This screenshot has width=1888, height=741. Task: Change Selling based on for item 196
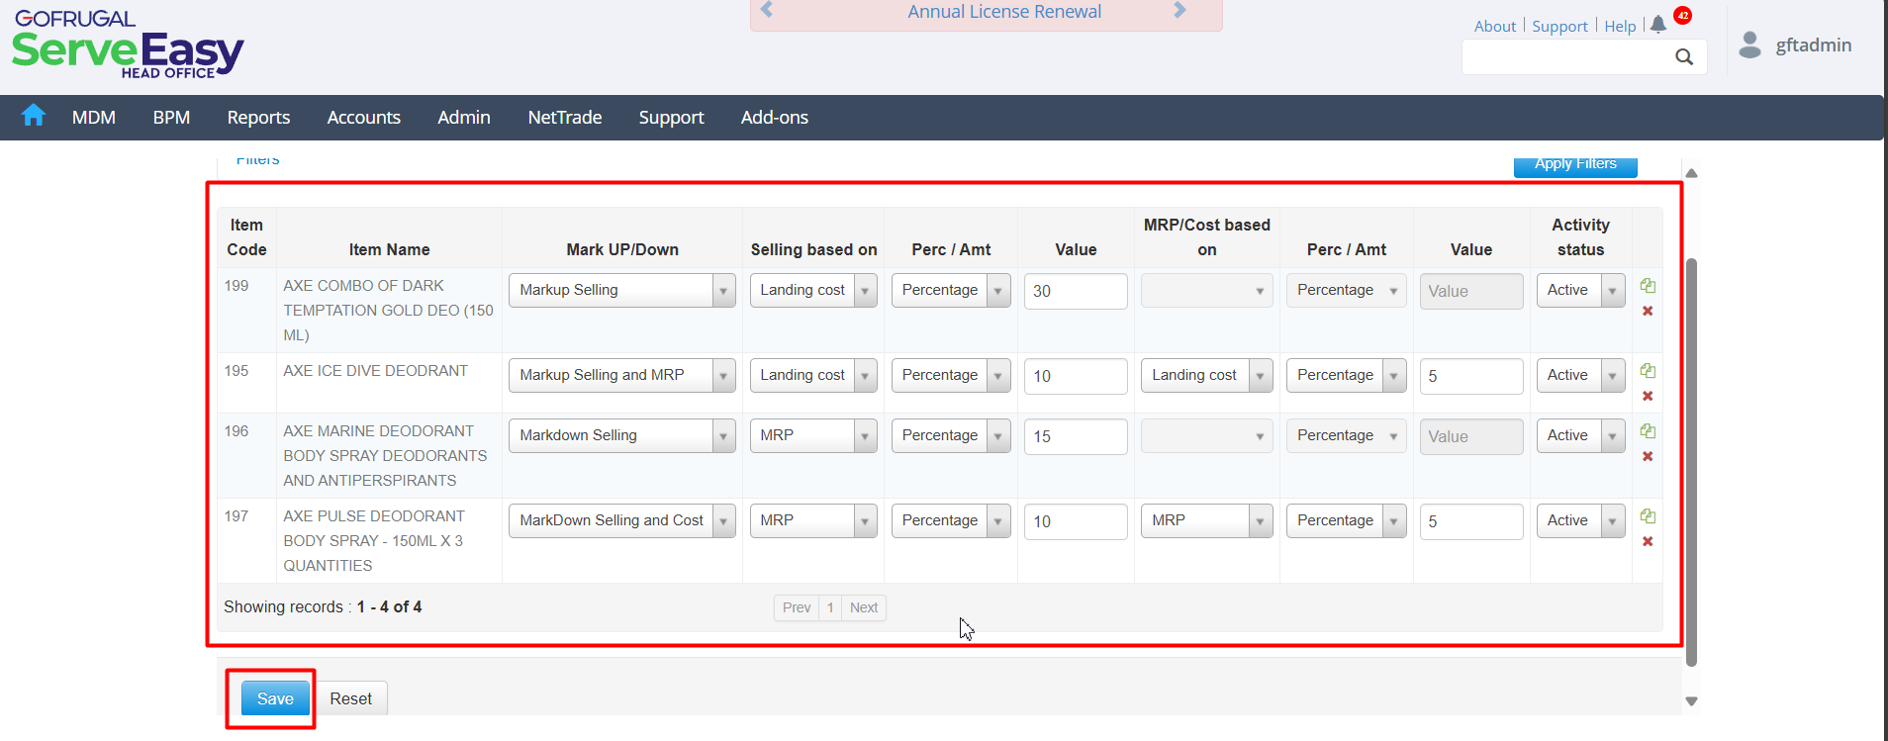(813, 435)
